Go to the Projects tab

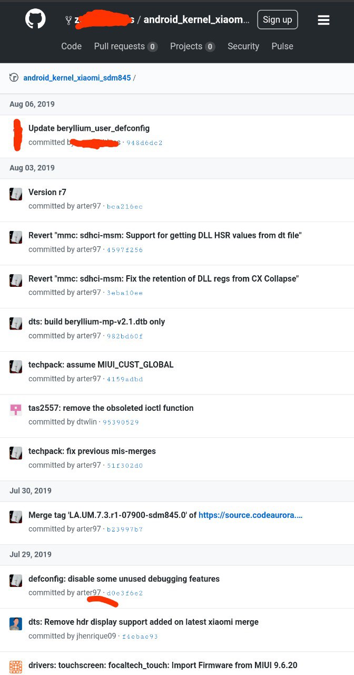pyautogui.click(x=192, y=46)
